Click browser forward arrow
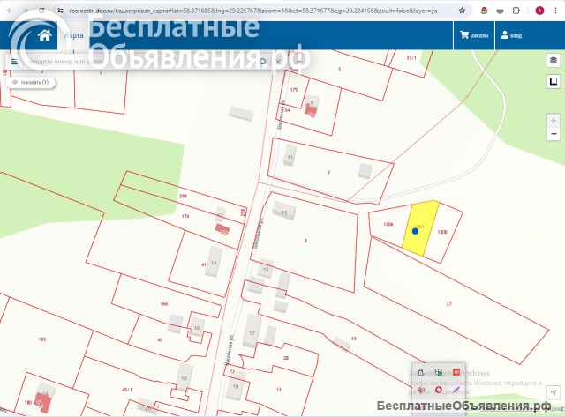This screenshot has width=565, height=417. pos(26,11)
